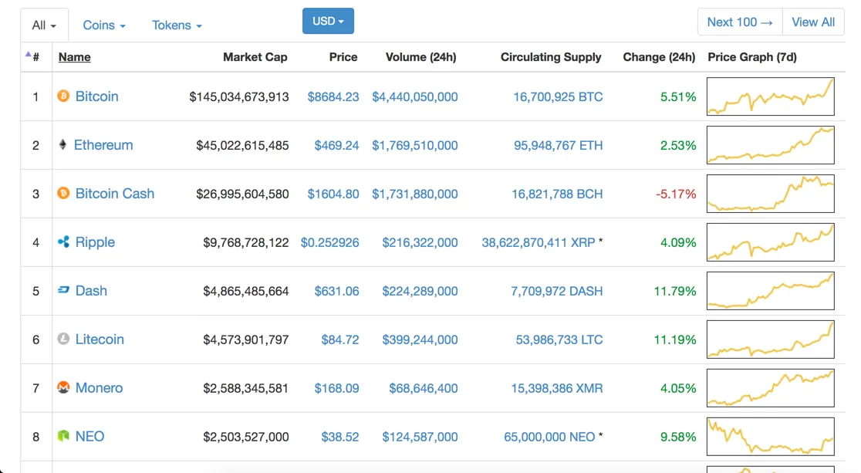Click Monero price $168.09
Viewport: 861px width, 473px height.
[x=336, y=388]
